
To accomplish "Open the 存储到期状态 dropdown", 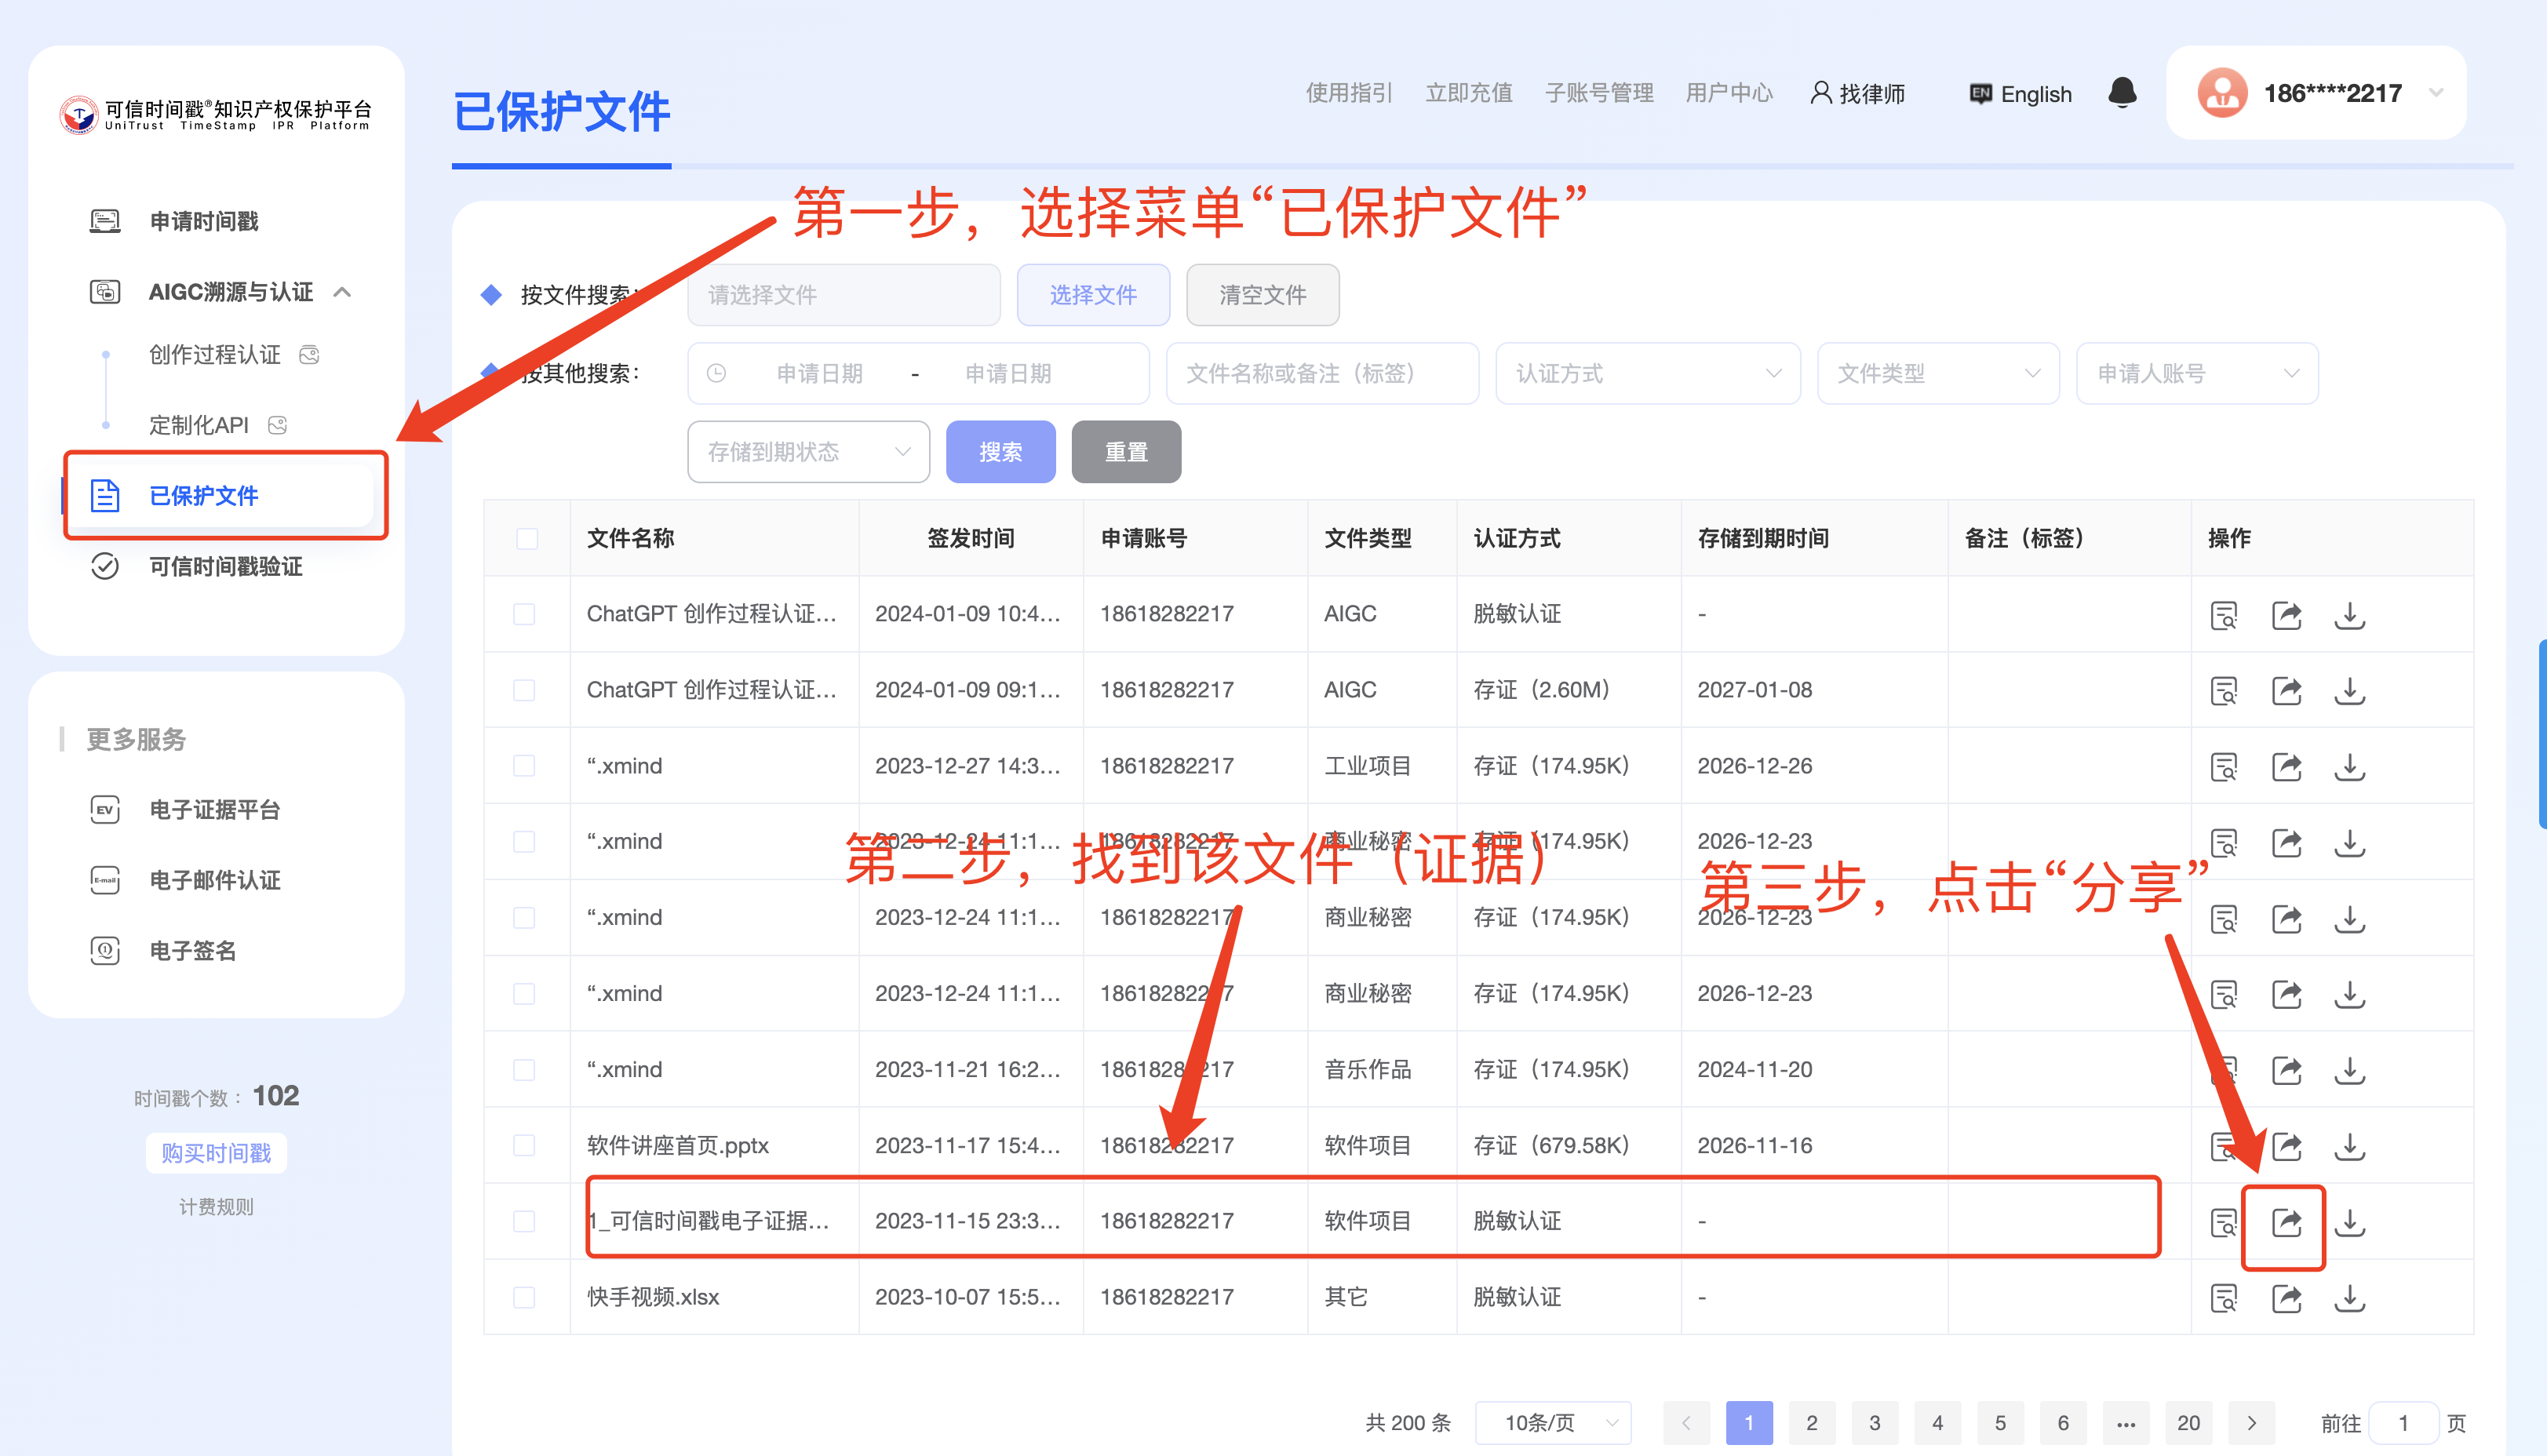I will pos(808,452).
